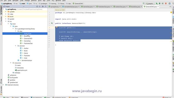Open the View menu

tap(10, 1)
